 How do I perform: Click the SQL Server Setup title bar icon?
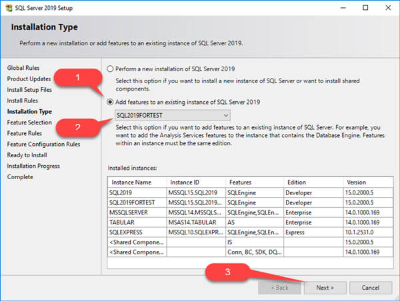(9, 8)
